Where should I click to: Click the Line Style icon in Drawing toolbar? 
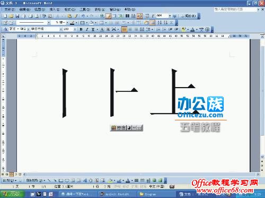(136, 181)
